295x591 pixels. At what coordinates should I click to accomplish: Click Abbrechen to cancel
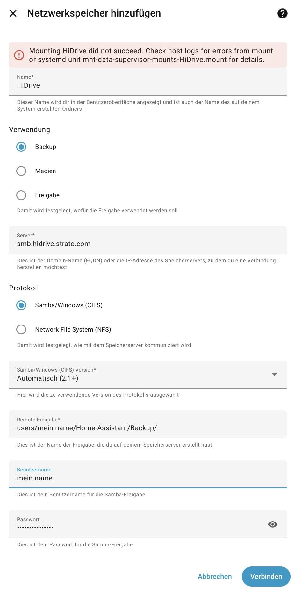[x=215, y=577]
